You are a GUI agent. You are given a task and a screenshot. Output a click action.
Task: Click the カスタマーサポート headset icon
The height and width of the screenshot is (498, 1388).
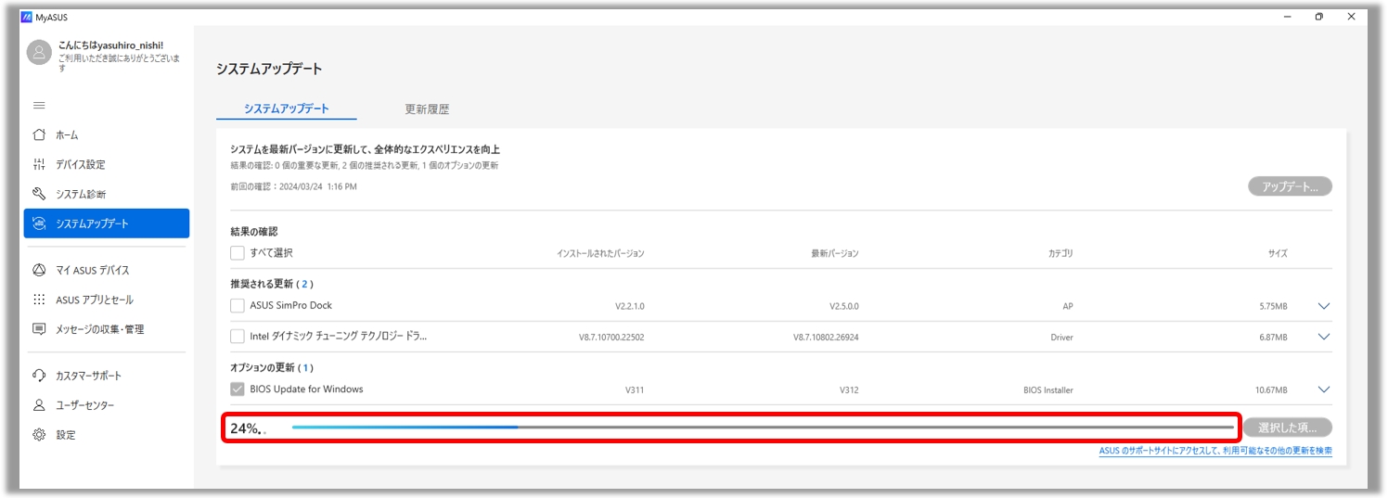[39, 376]
